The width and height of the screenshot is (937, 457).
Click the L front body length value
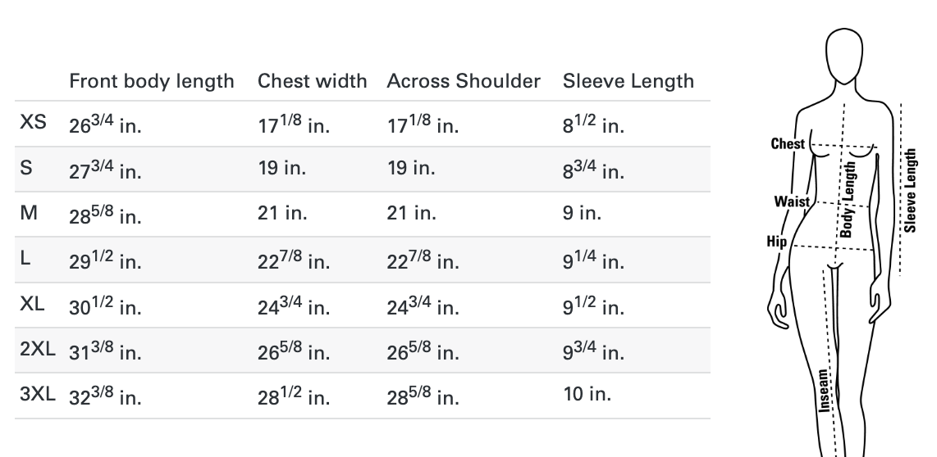105,260
